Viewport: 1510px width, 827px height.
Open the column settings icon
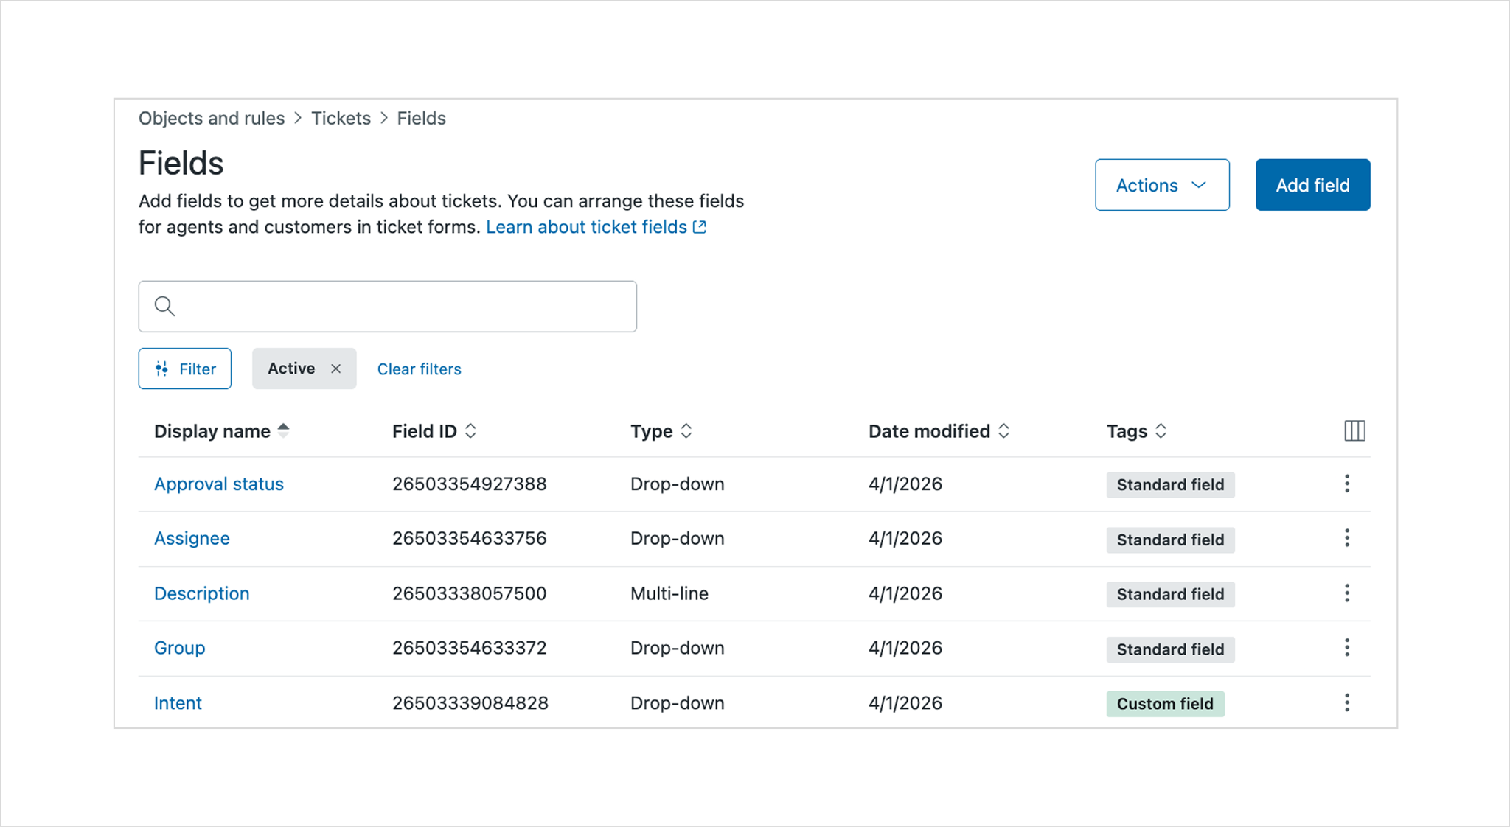coord(1354,431)
